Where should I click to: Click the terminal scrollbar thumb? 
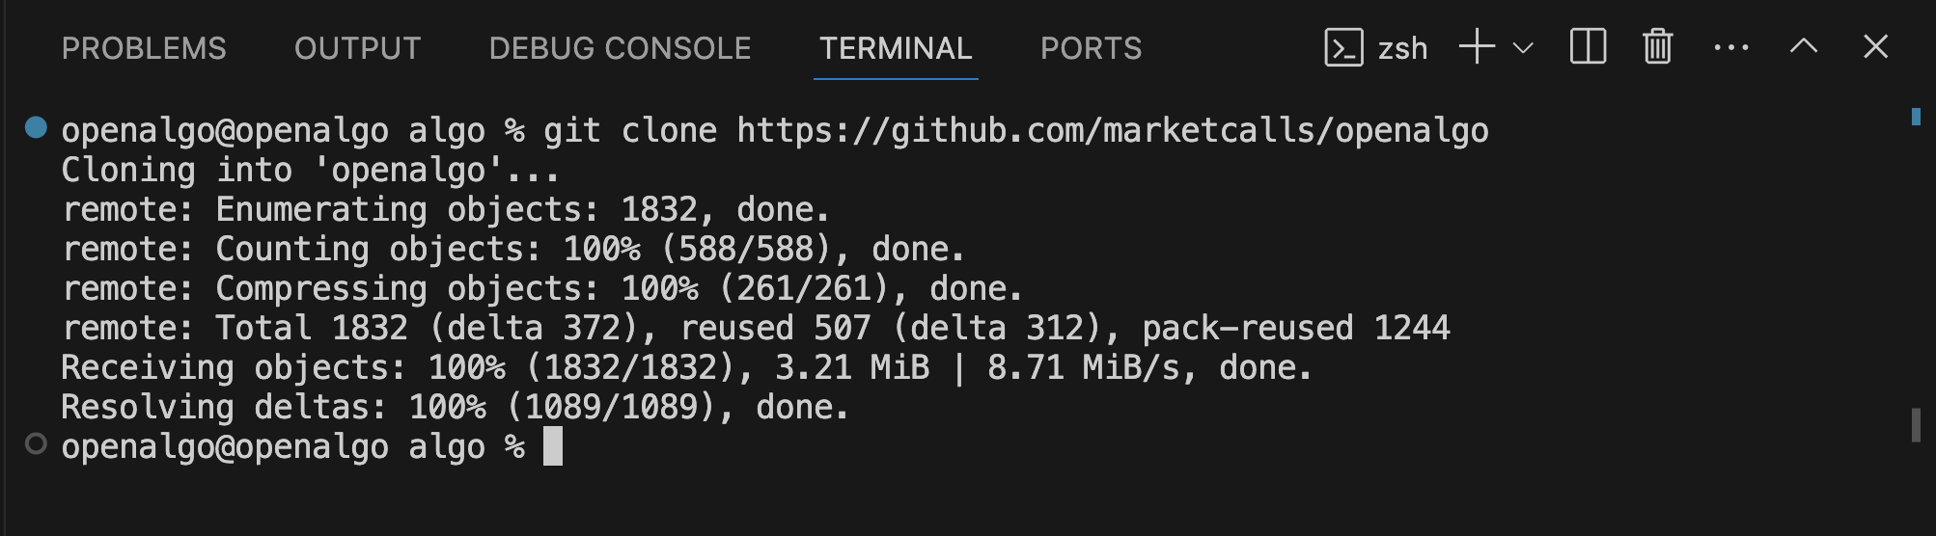[x=1916, y=424]
